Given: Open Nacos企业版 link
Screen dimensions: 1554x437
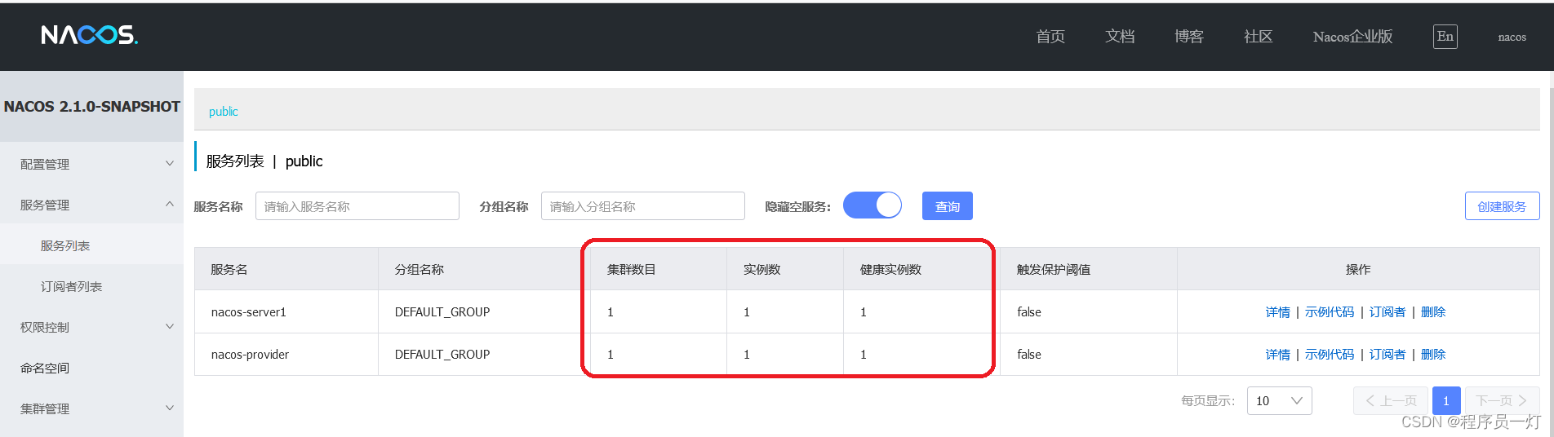Looking at the screenshot, I should click(1352, 37).
